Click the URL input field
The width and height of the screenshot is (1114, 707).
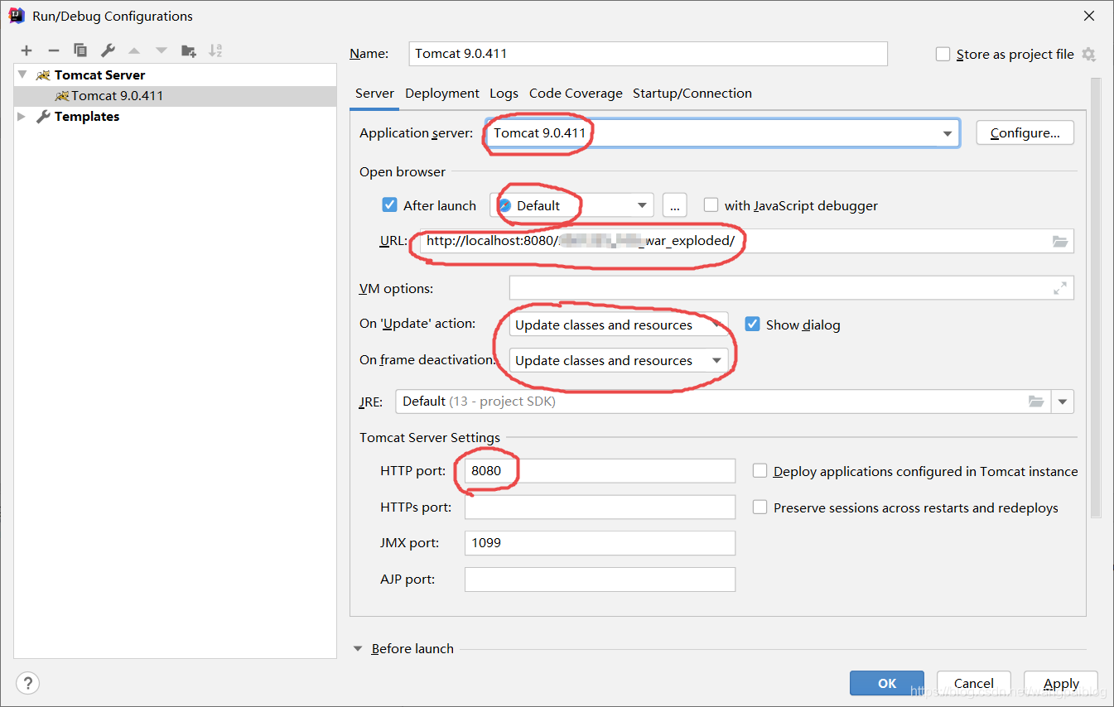747,241
